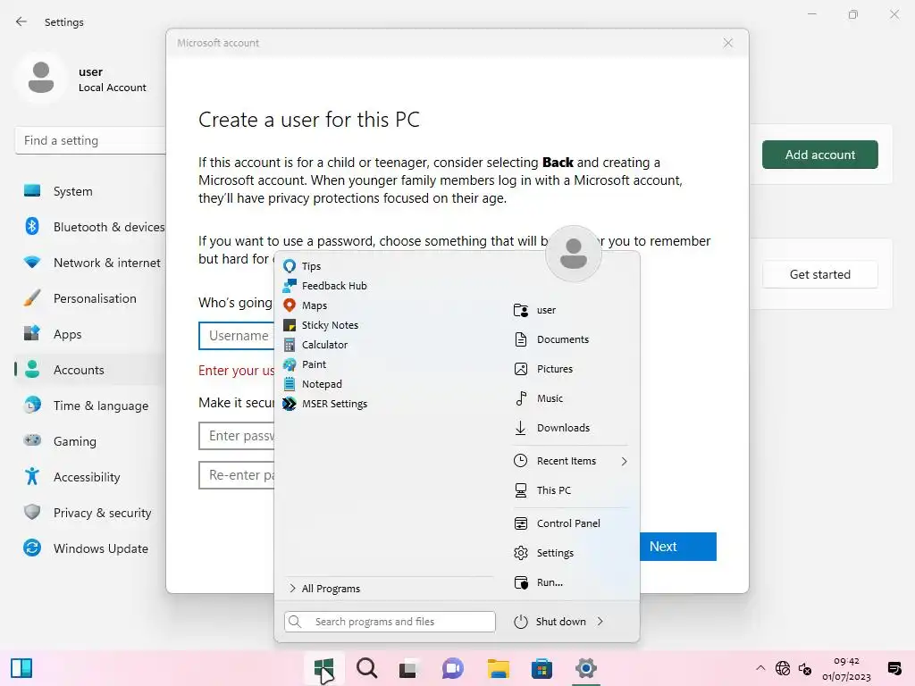The width and height of the screenshot is (915, 686).
Task: Expand Recent Items submenu arrow
Action: click(624, 462)
